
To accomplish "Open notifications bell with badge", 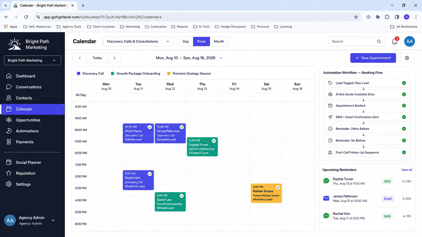I will (395, 41).
